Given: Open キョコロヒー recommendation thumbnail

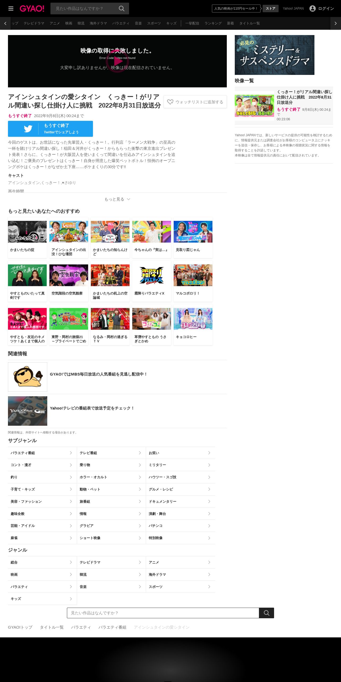Looking at the screenshot, I should point(193,319).
